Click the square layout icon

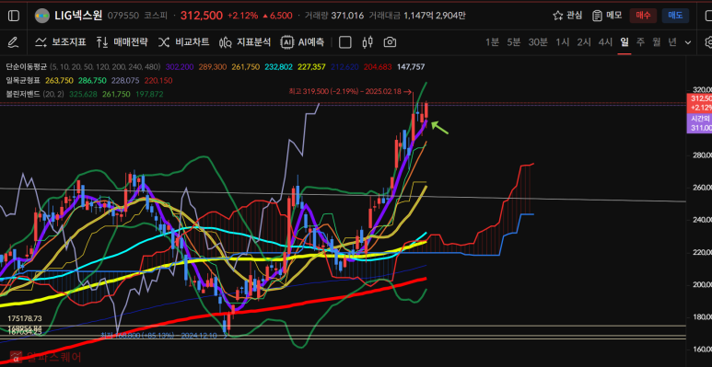pyautogui.click(x=345, y=42)
